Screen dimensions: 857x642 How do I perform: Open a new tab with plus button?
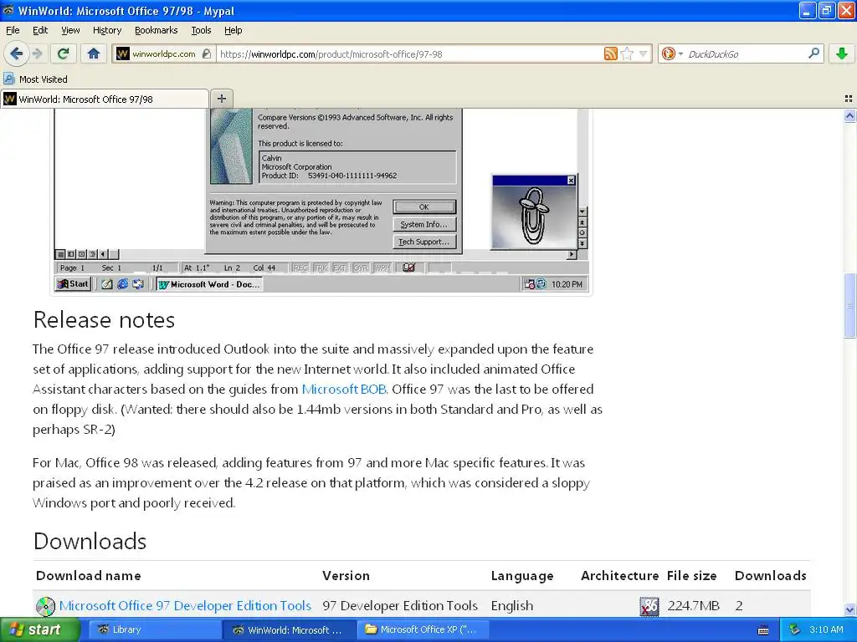(x=221, y=99)
